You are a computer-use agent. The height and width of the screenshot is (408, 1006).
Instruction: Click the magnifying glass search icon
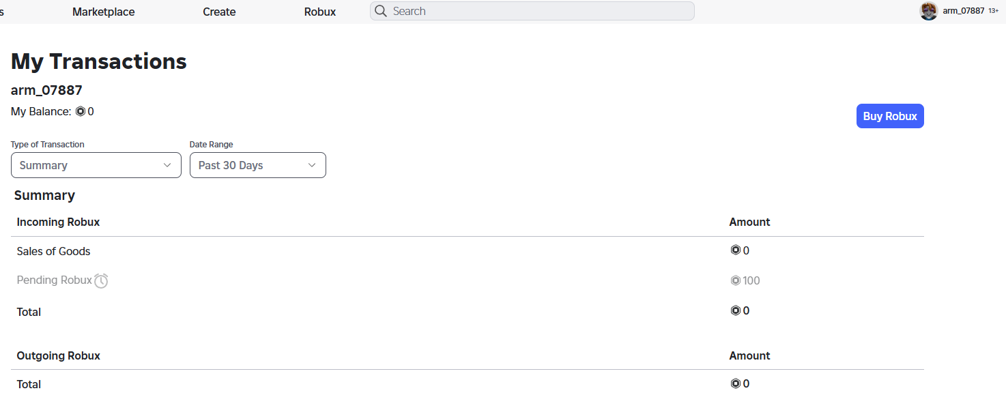(x=381, y=11)
